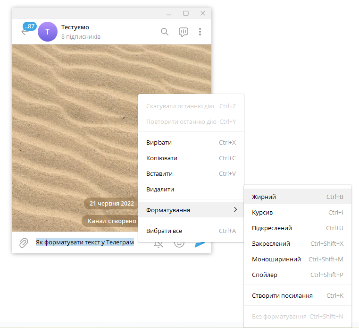Click the back arrow with 87 badge
359x328 pixels.
pos(28,29)
